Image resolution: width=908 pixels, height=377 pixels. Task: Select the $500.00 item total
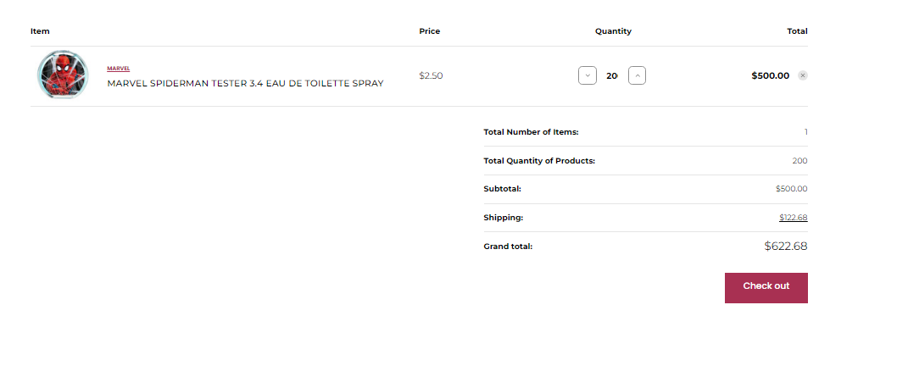pyautogui.click(x=770, y=75)
